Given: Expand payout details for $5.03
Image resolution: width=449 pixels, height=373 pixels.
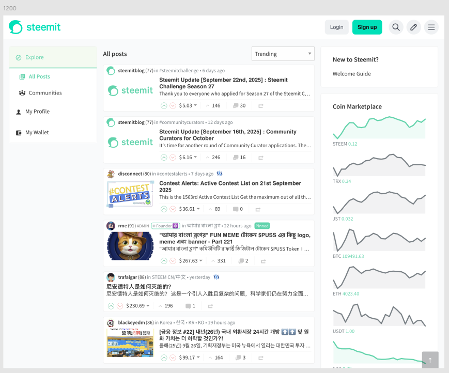Looking at the screenshot, I should (x=195, y=105).
